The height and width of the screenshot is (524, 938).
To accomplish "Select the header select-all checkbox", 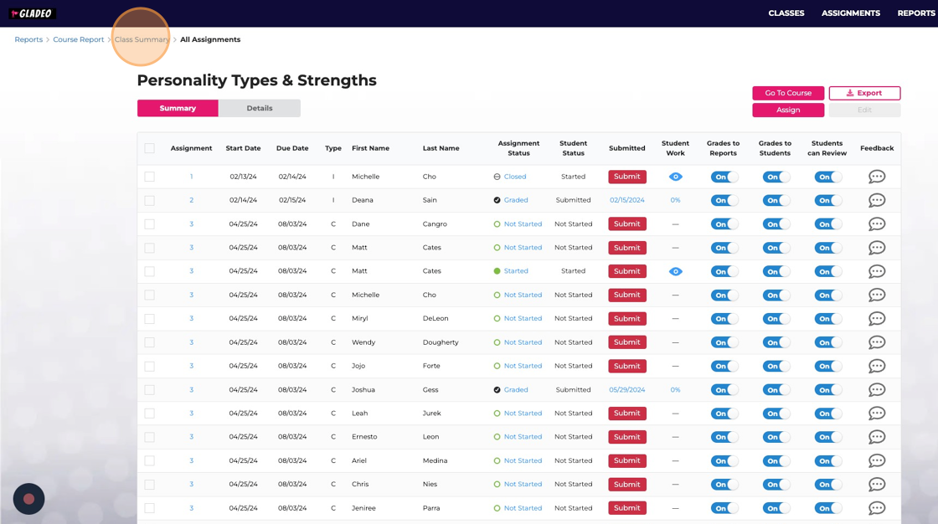I will pos(150,148).
